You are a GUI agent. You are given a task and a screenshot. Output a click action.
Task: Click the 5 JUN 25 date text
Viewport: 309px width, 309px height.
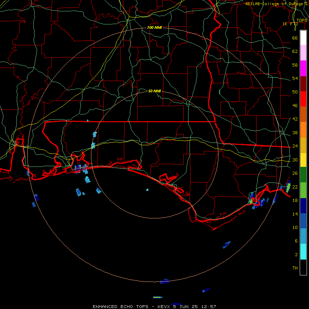[x=185, y=307]
